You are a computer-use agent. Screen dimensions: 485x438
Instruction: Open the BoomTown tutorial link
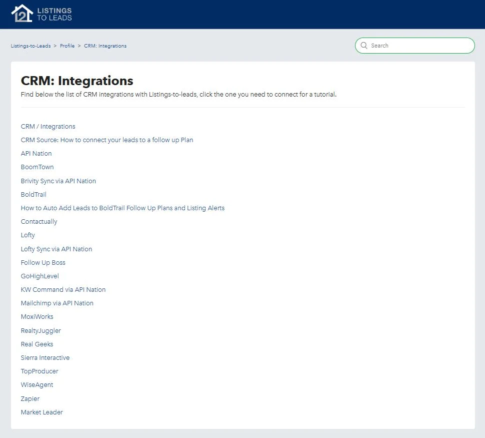click(37, 167)
